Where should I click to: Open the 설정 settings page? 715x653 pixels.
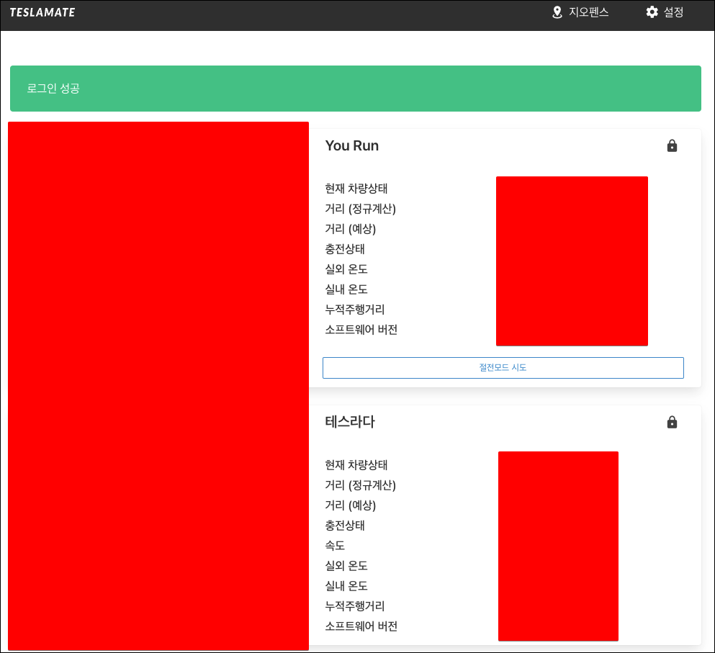point(665,12)
